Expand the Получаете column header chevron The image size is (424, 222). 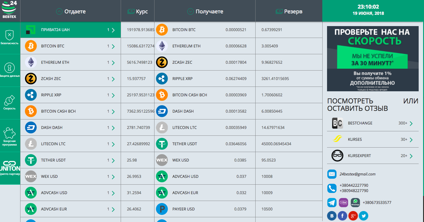(x=191, y=12)
